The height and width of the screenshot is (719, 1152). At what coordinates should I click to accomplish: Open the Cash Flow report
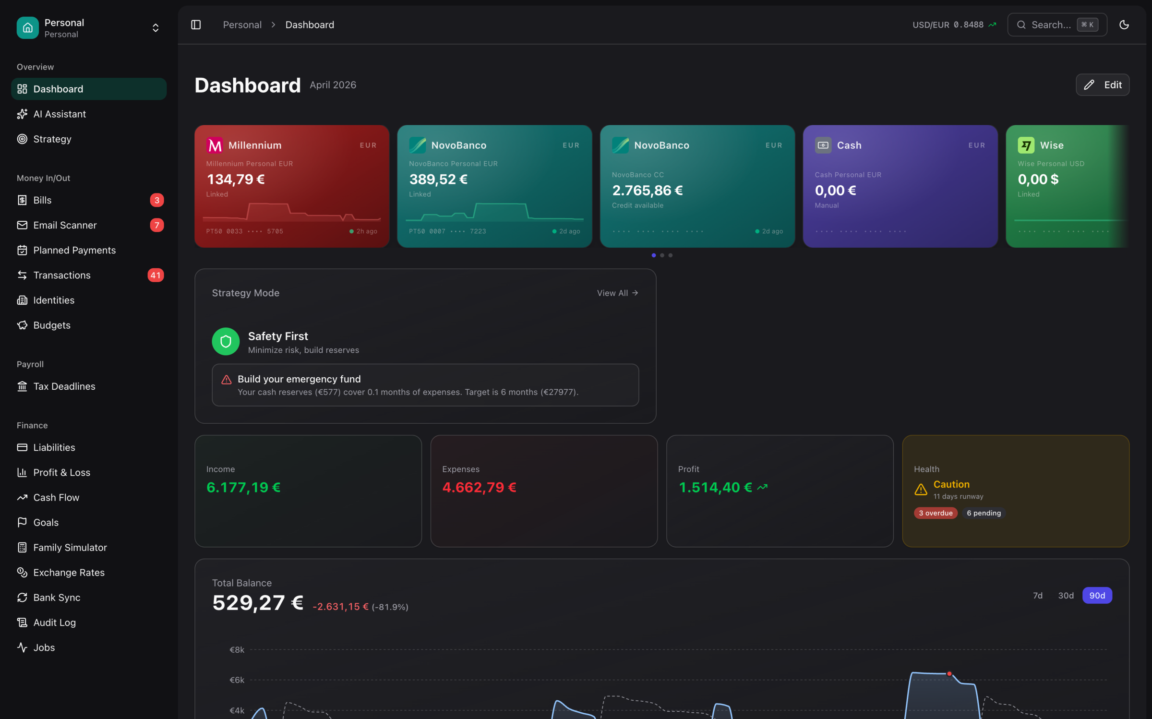(56, 497)
